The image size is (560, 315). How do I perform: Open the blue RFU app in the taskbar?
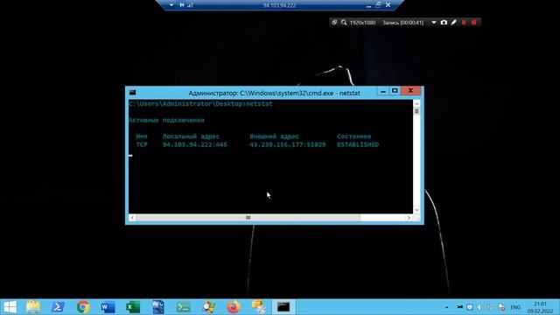(x=157, y=307)
